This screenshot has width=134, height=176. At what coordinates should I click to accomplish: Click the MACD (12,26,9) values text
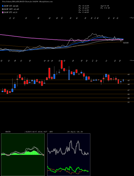pyautogui.click(x=36, y=131)
